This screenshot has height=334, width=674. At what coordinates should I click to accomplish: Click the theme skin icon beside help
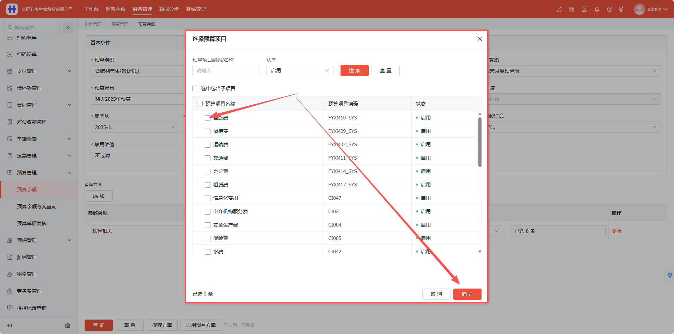pos(621,9)
